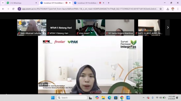Click the muted mic icon of smp maarif
The image size is (181, 101).
click(x=78, y=33)
